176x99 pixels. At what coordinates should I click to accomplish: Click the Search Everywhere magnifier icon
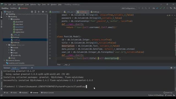[x=175, y=8]
